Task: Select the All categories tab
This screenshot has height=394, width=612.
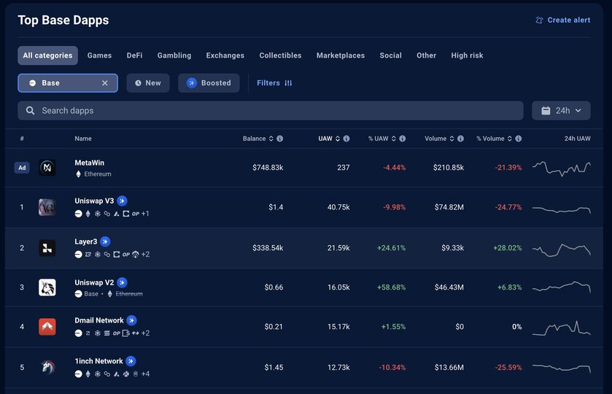Action: pyautogui.click(x=47, y=55)
